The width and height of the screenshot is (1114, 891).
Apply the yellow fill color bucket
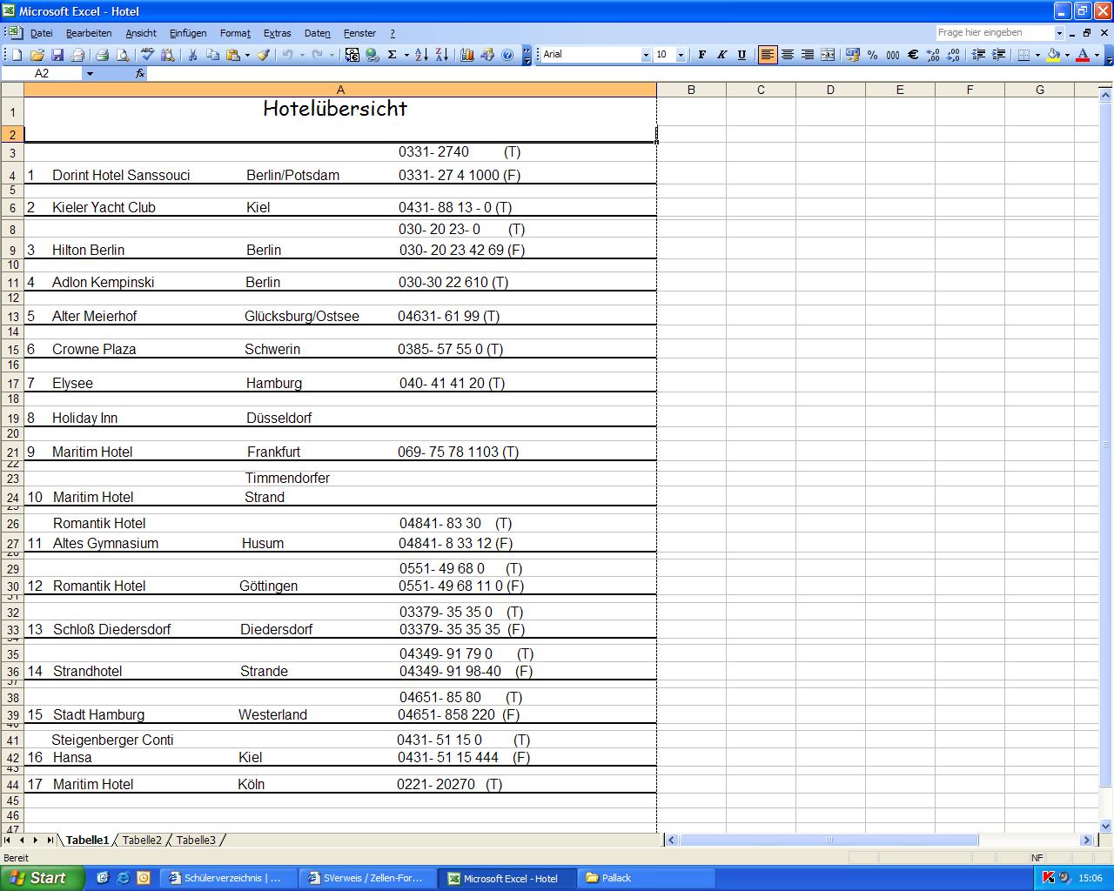1053,55
